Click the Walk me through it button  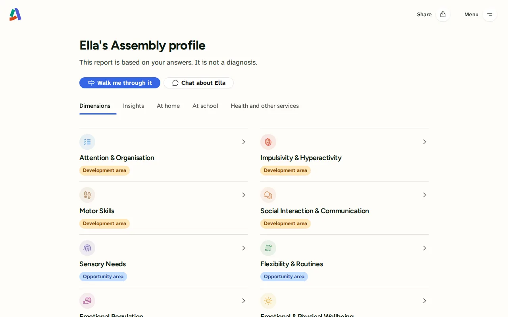(x=120, y=83)
